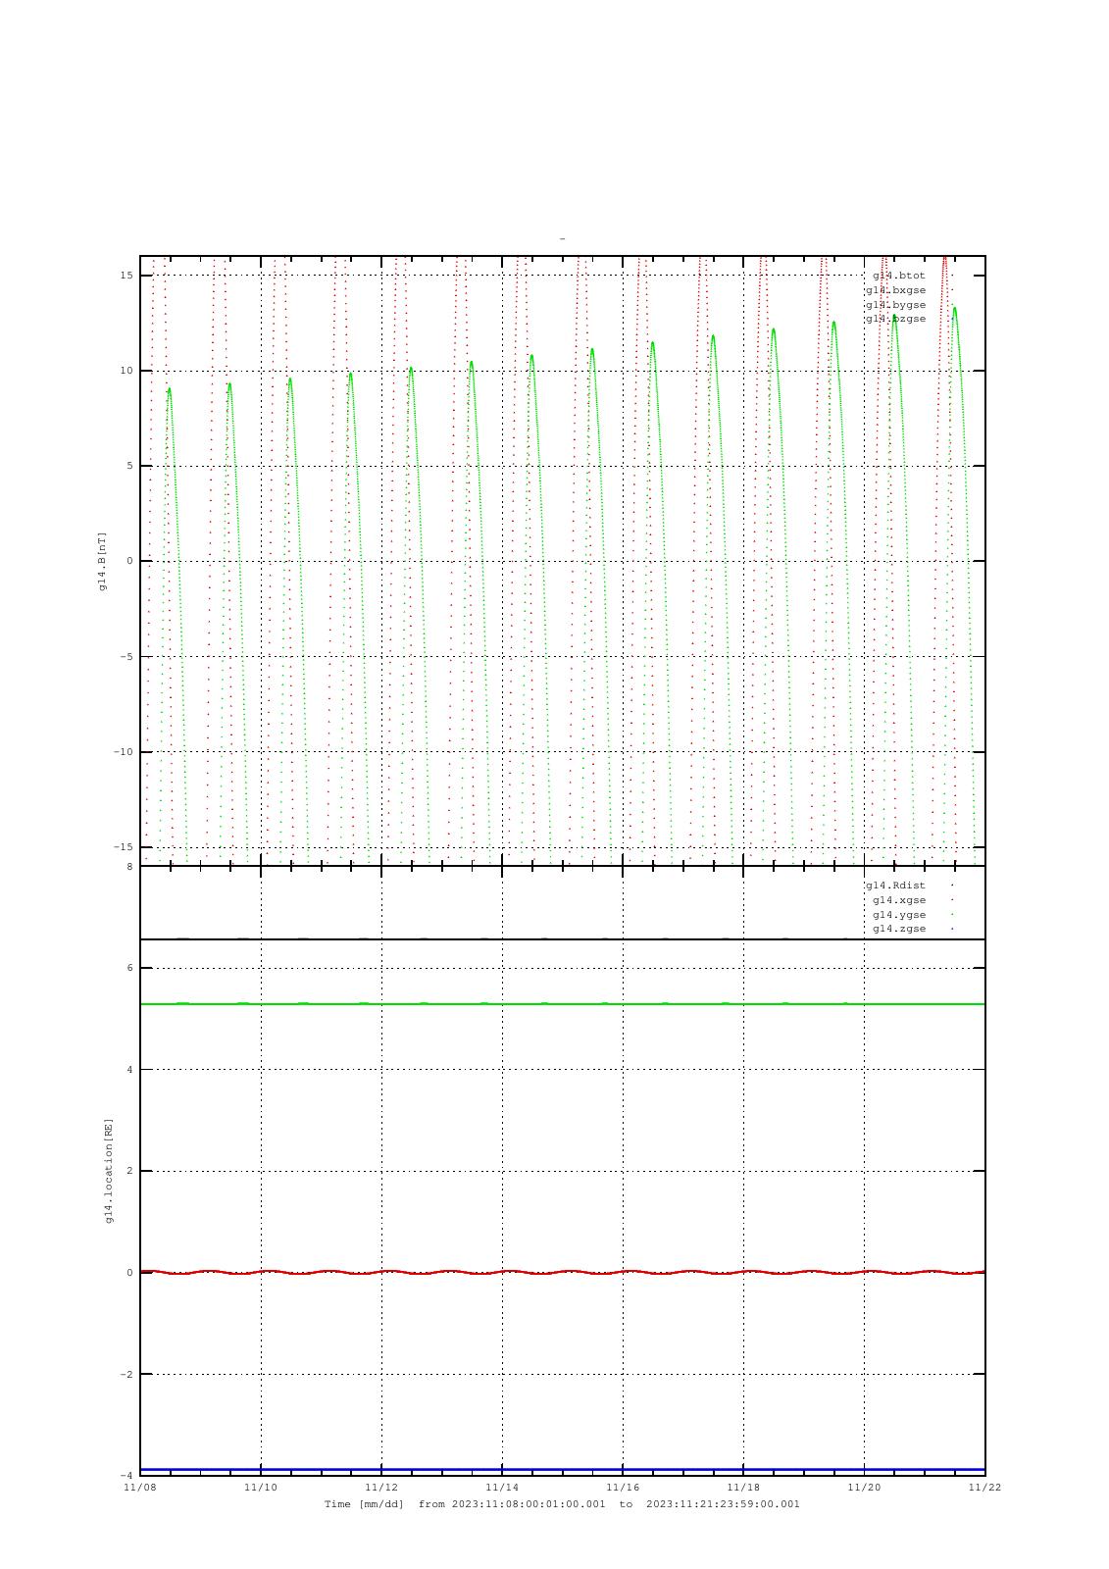The image size is (1109, 1569).
Task: Select the -2 tick on location axis
Action: pos(126,1375)
